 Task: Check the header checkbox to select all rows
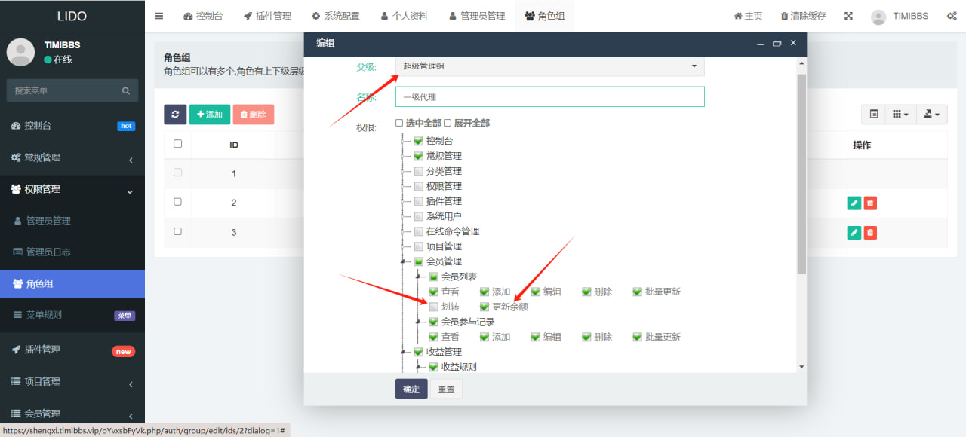pos(177,142)
